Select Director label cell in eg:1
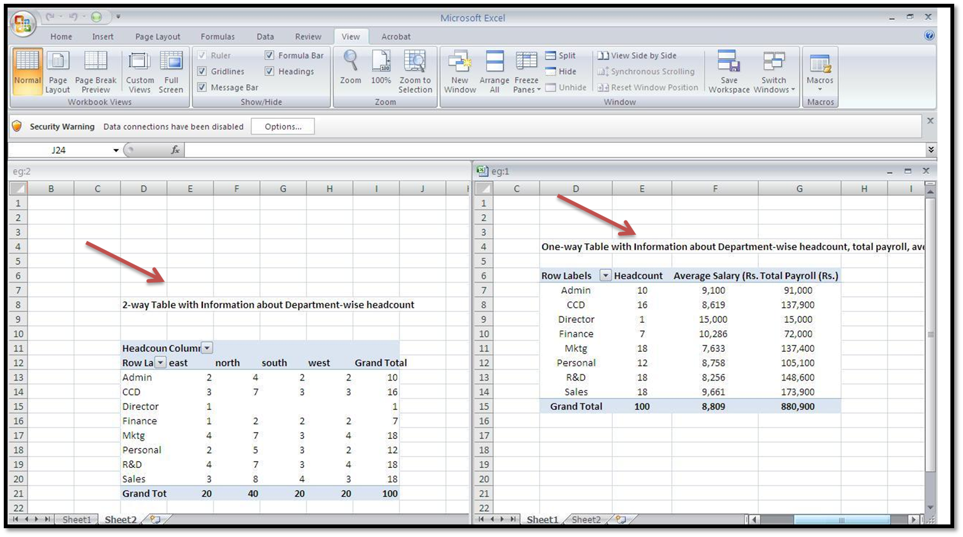The width and height of the screenshot is (963, 537). tap(576, 319)
